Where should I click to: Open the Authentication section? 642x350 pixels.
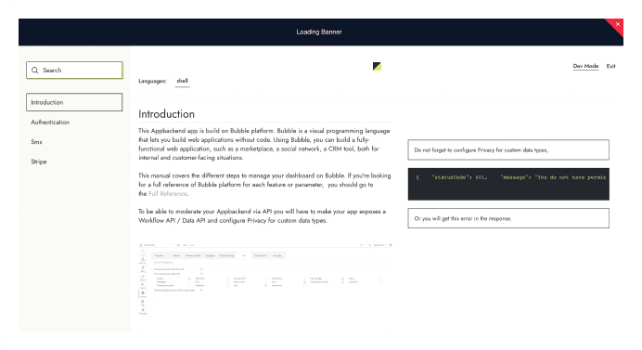50,123
